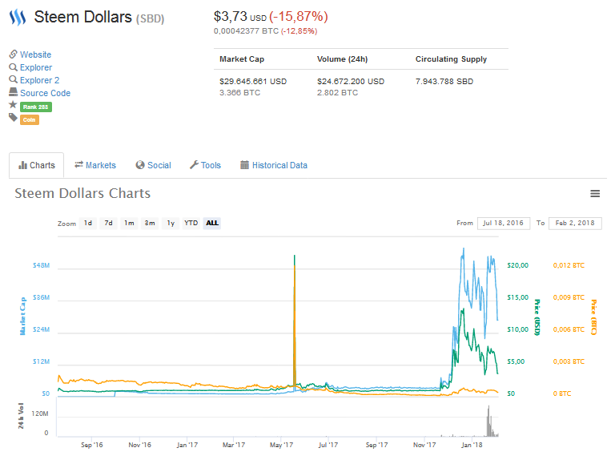Viewport: 611px width, 452px height.
Task: Click the calendar icon beside Historical Data
Action: pos(244,165)
